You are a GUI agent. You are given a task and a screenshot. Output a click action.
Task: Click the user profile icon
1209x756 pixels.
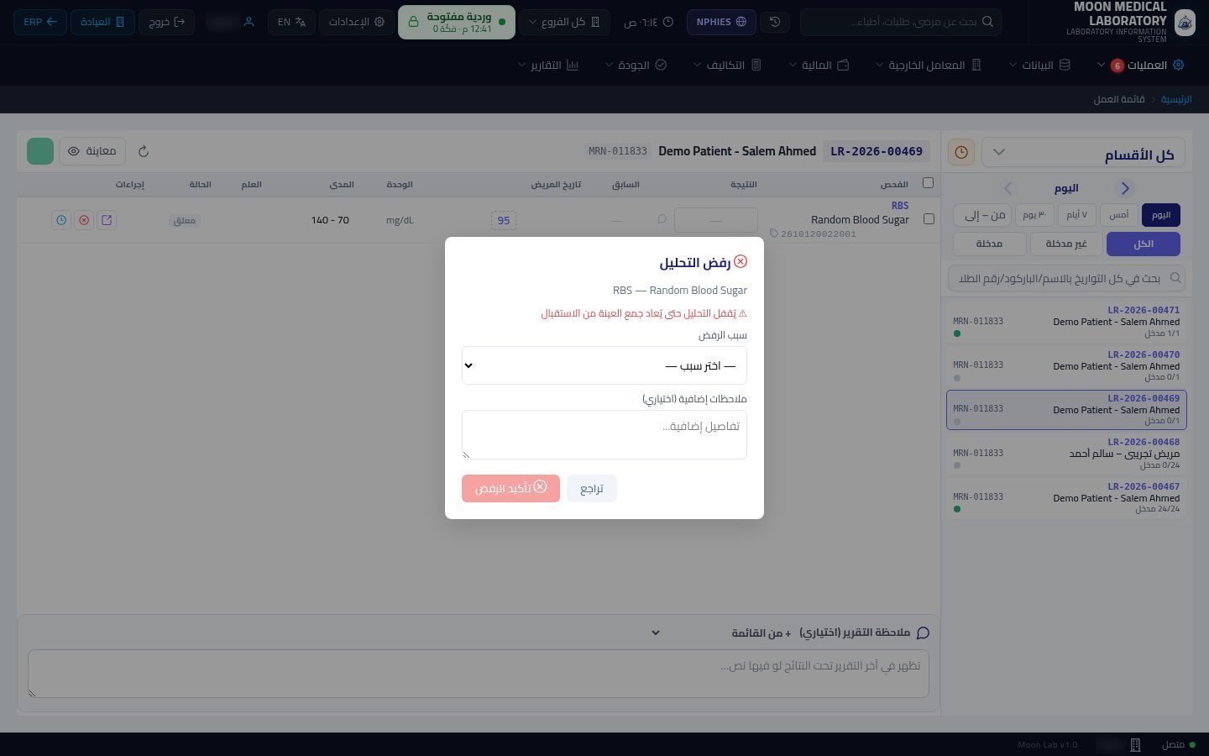pos(249,22)
